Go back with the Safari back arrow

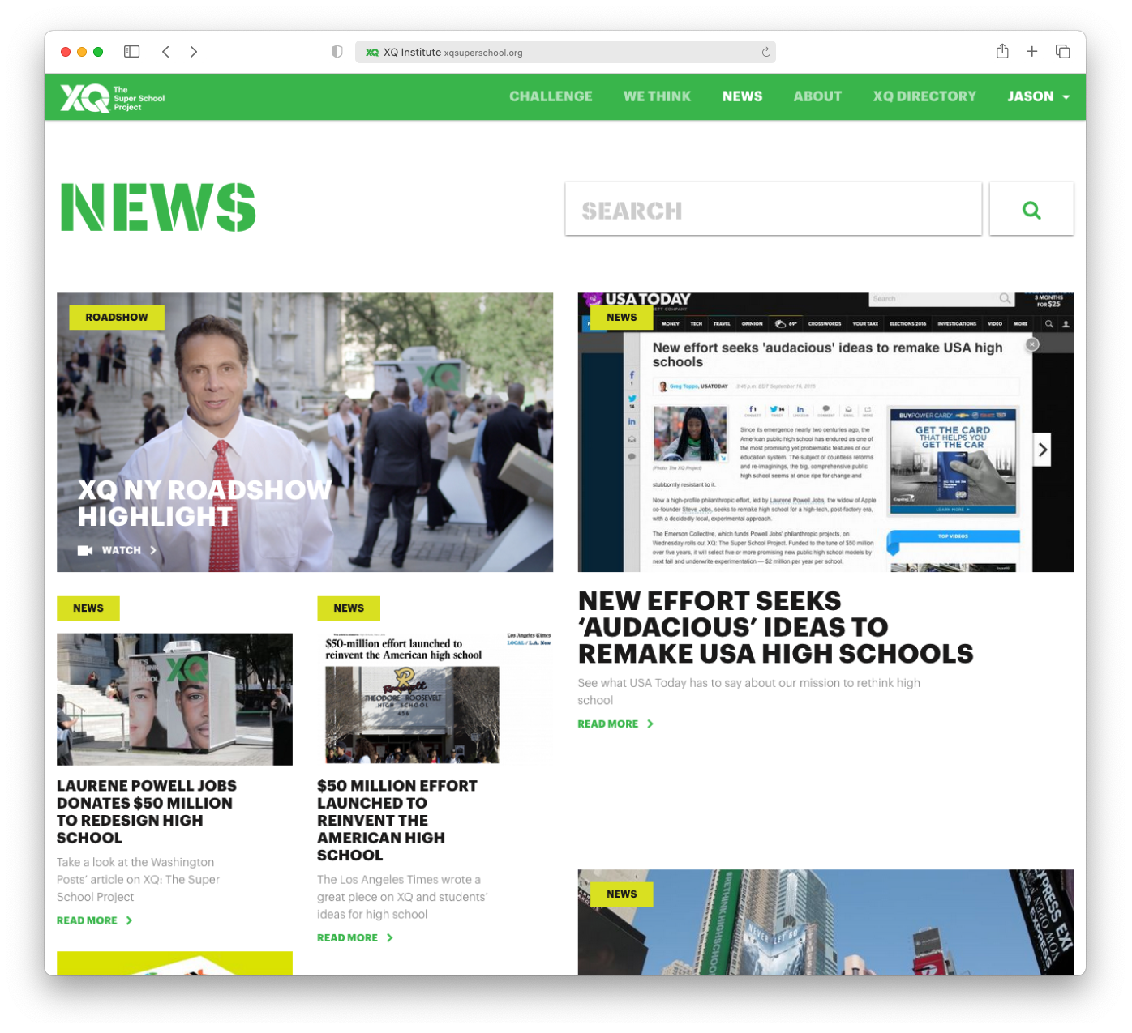(x=165, y=52)
